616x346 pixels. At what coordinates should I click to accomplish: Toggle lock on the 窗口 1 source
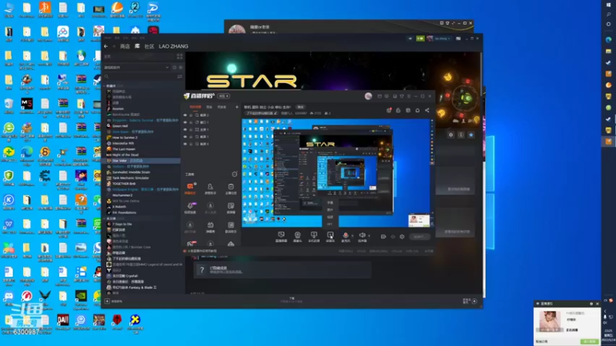[x=191, y=122]
